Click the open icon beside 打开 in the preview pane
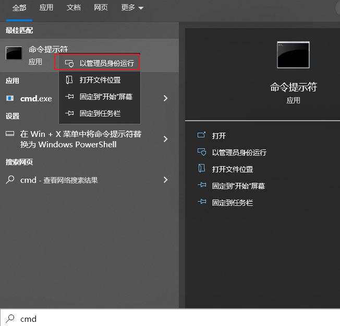Screen dimensions: 340x326 click(x=201, y=135)
